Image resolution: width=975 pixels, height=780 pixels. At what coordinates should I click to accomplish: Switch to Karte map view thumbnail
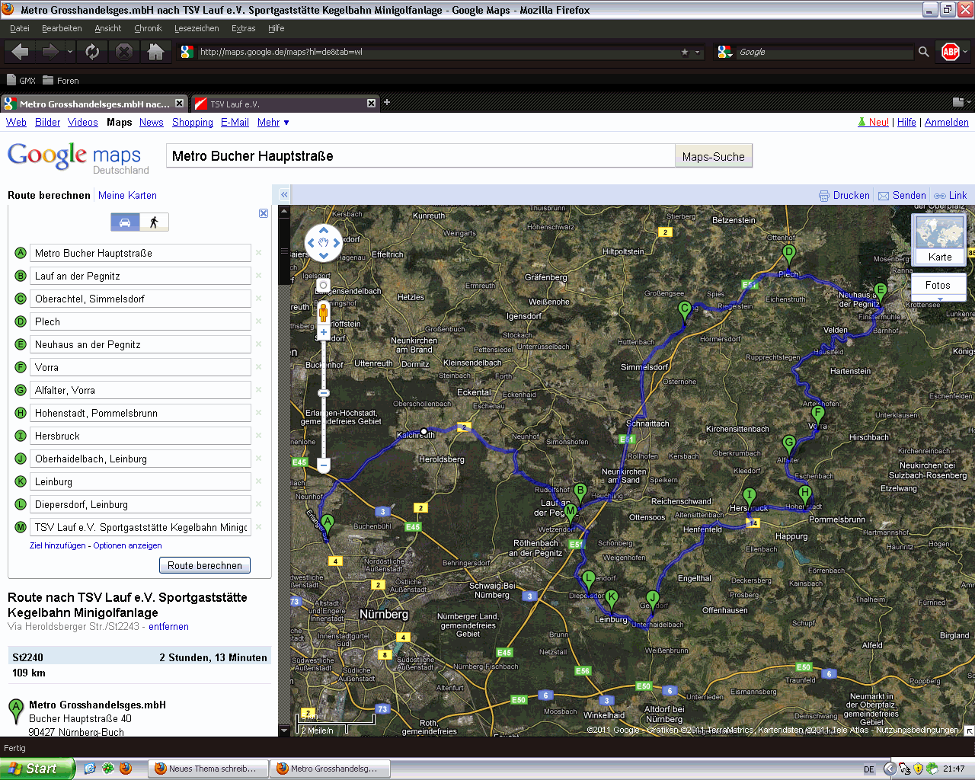coord(939,240)
